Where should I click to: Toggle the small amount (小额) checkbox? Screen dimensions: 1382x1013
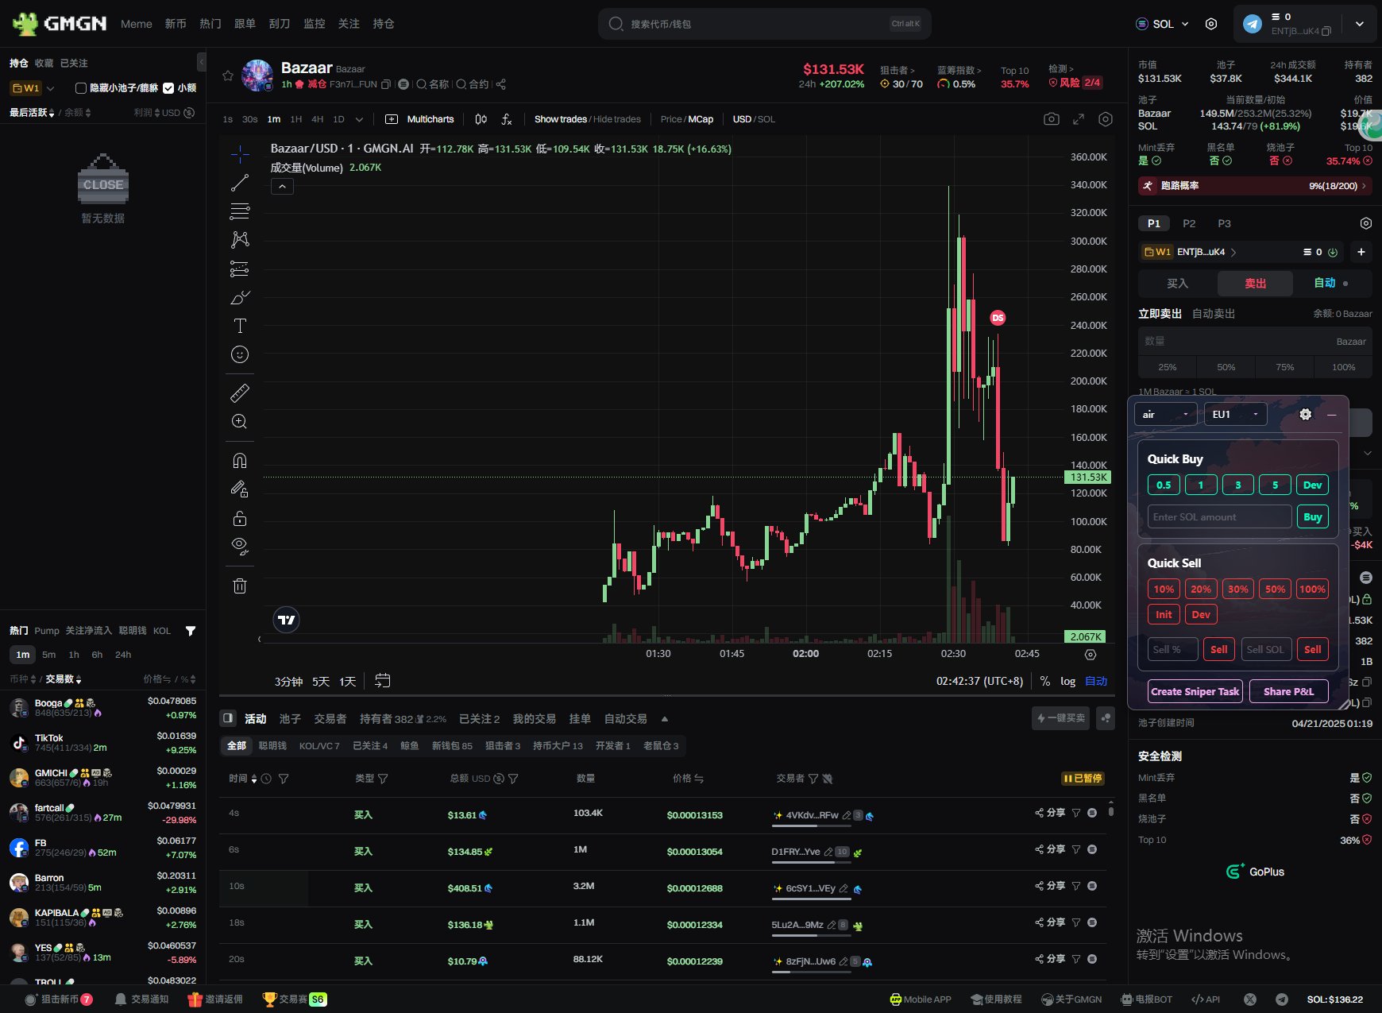tap(168, 88)
